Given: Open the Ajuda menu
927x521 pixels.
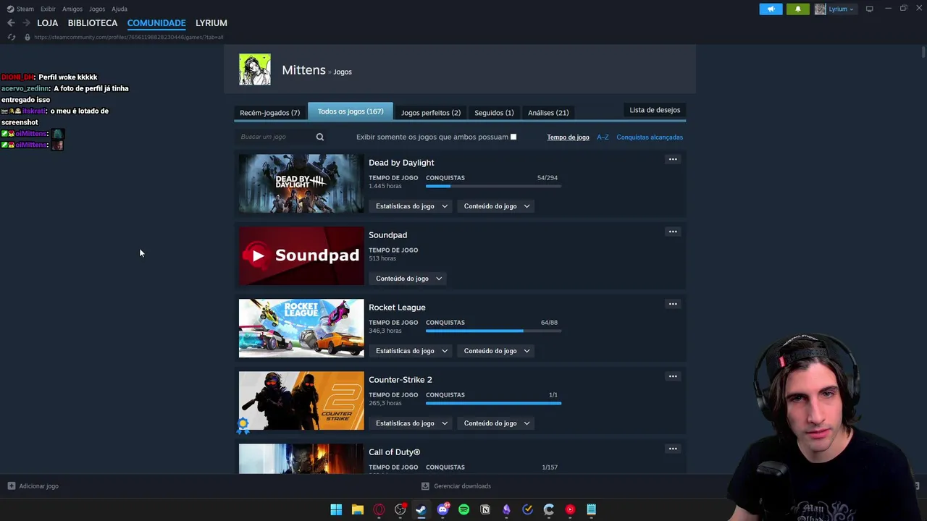Looking at the screenshot, I should [x=119, y=9].
